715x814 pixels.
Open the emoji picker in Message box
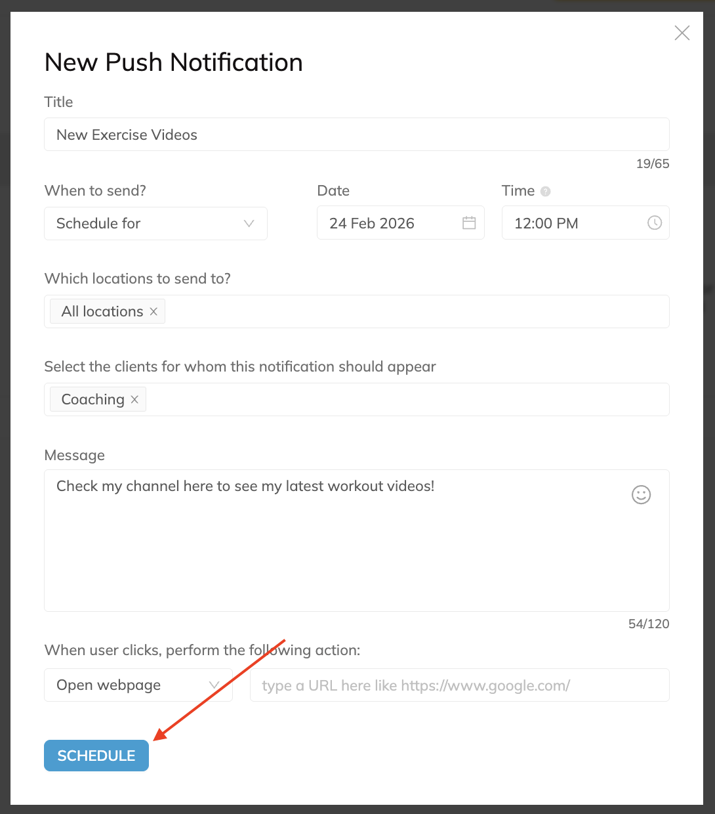[641, 494]
